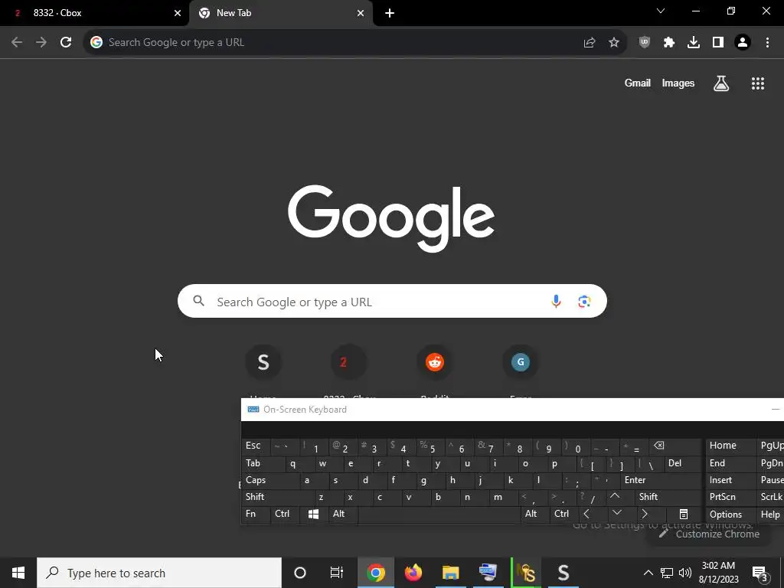Open Chrome downloads icon
The height and width of the screenshot is (588, 784).
coord(694,43)
